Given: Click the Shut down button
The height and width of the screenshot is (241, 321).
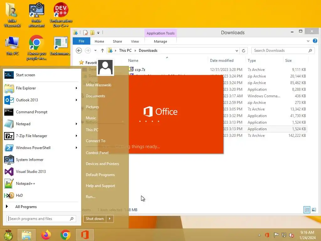Looking at the screenshot, I should (95, 219).
